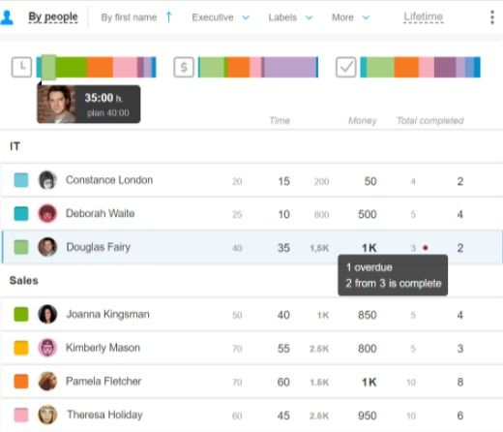This screenshot has height=432, width=503.
Task: Click the dollar money chart icon
Action: pyautogui.click(x=184, y=67)
